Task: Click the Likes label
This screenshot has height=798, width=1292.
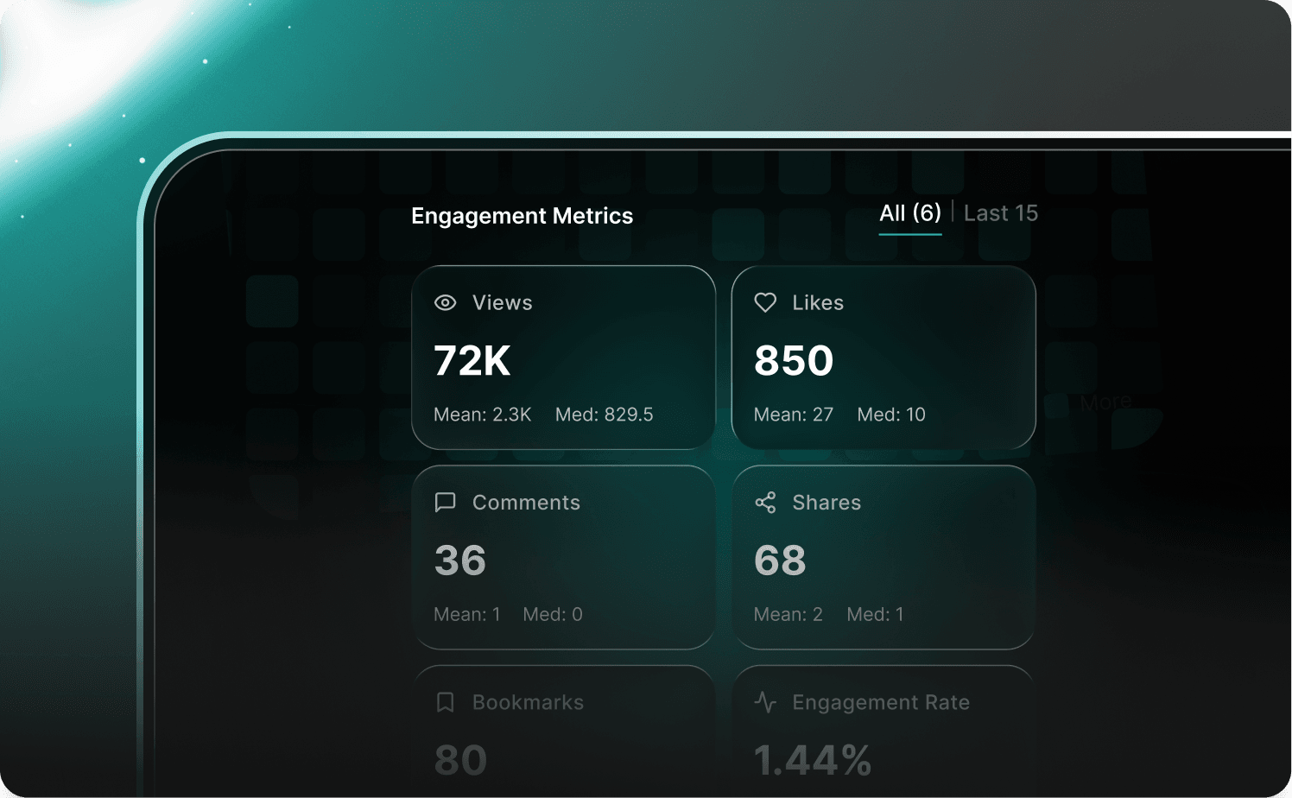Action: tap(818, 303)
